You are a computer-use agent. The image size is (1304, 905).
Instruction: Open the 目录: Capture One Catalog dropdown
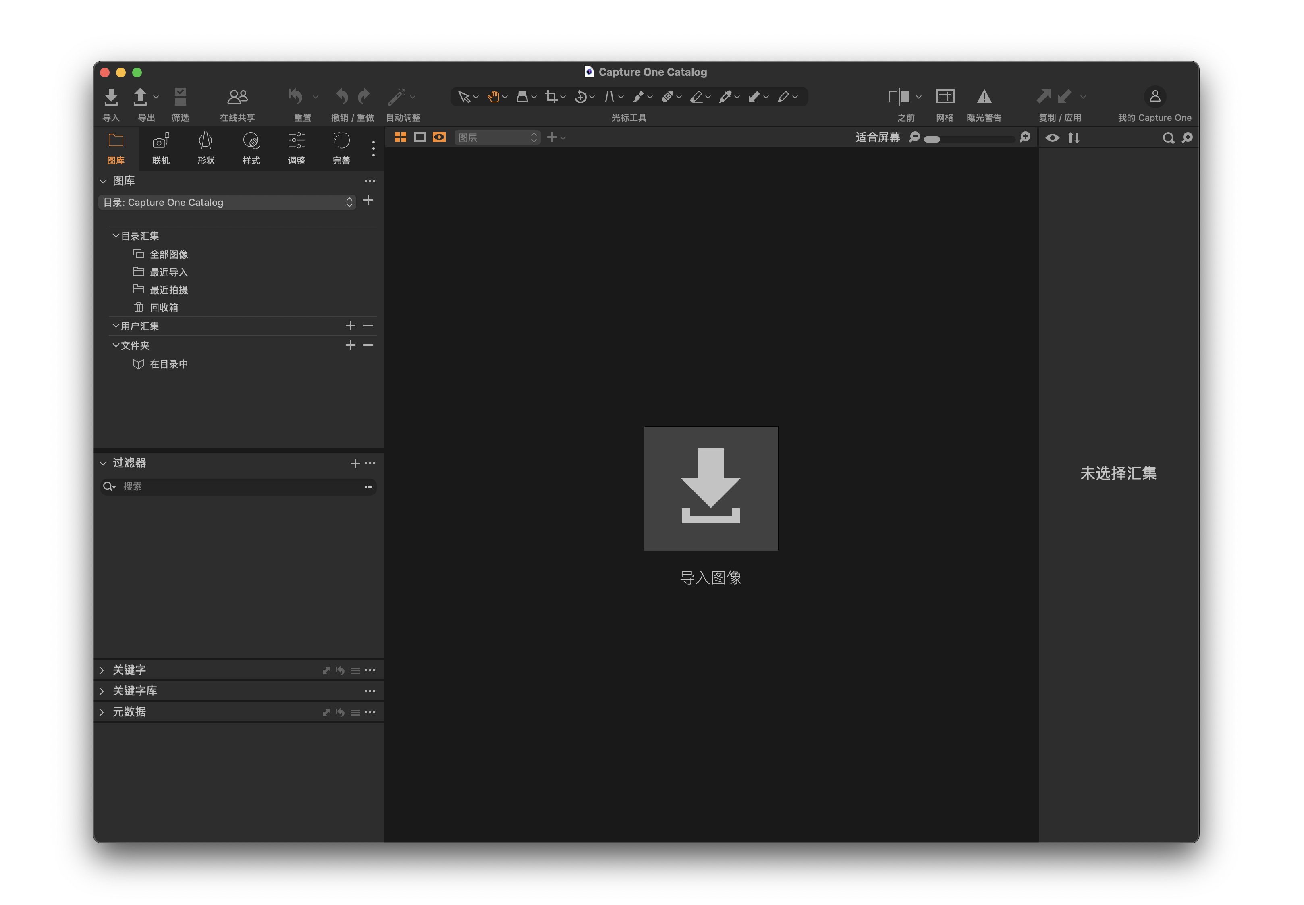tap(227, 202)
